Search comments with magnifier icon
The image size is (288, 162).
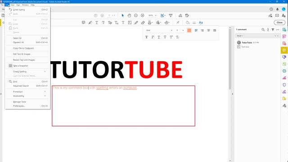point(263,30)
